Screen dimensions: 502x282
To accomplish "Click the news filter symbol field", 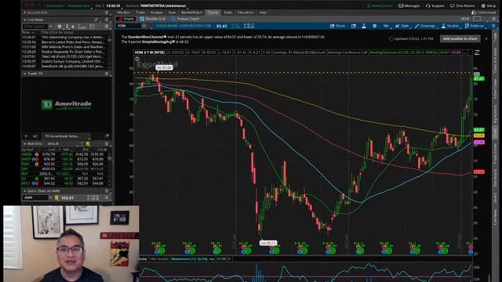I will tap(35, 27).
